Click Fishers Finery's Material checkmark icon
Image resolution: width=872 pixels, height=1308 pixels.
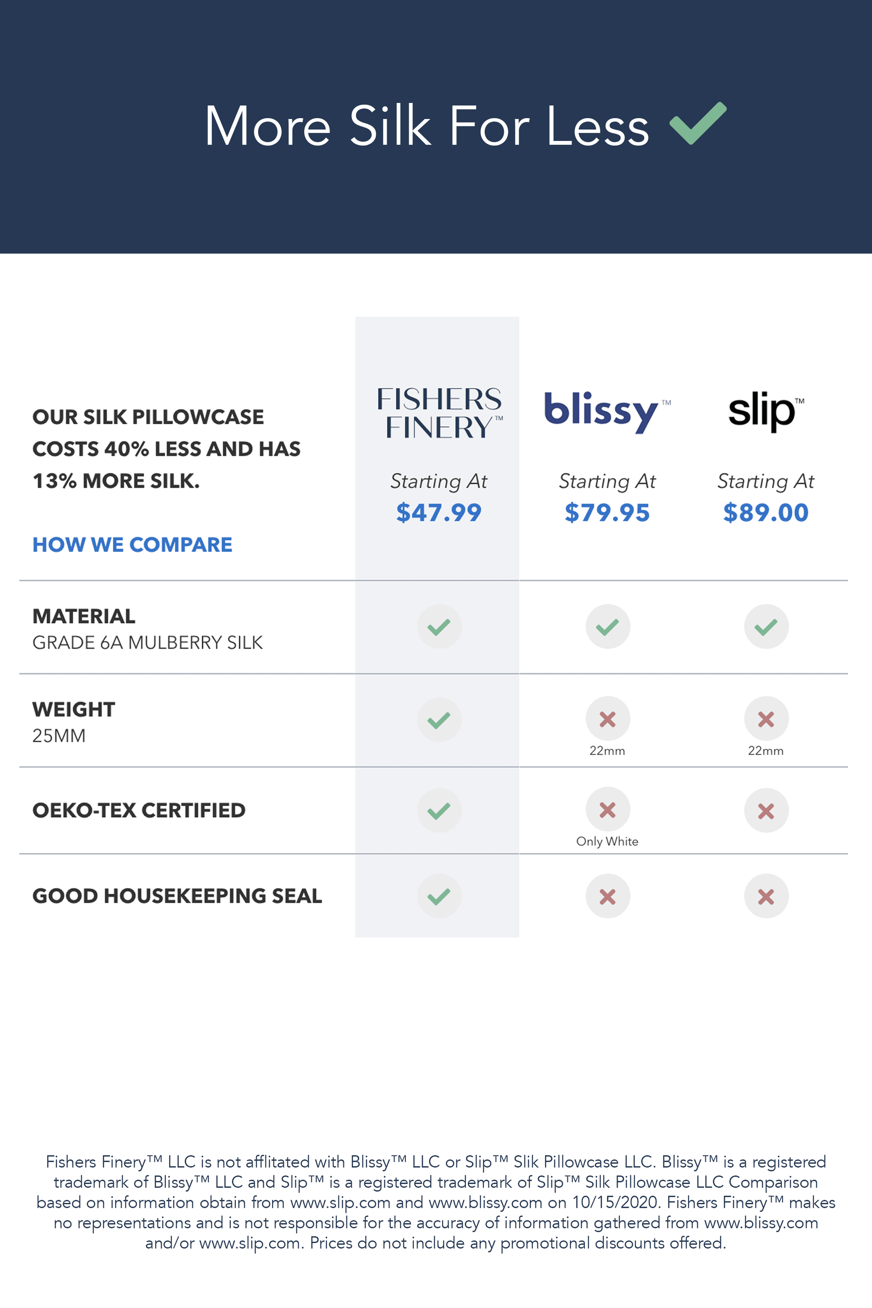(439, 627)
